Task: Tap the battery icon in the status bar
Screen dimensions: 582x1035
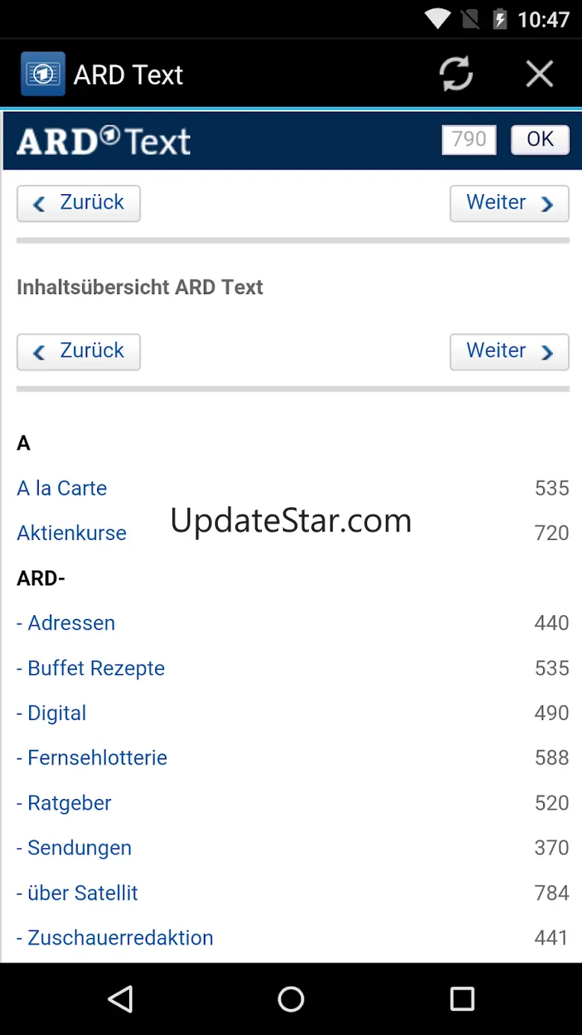Action: pos(500,19)
